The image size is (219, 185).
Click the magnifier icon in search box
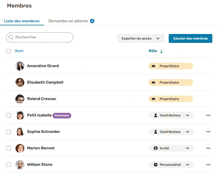11,37
